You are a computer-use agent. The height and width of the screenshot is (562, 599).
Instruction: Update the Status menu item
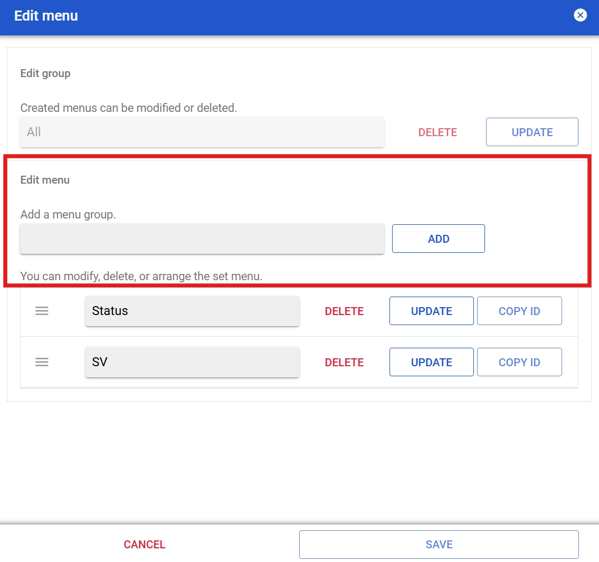pos(431,311)
